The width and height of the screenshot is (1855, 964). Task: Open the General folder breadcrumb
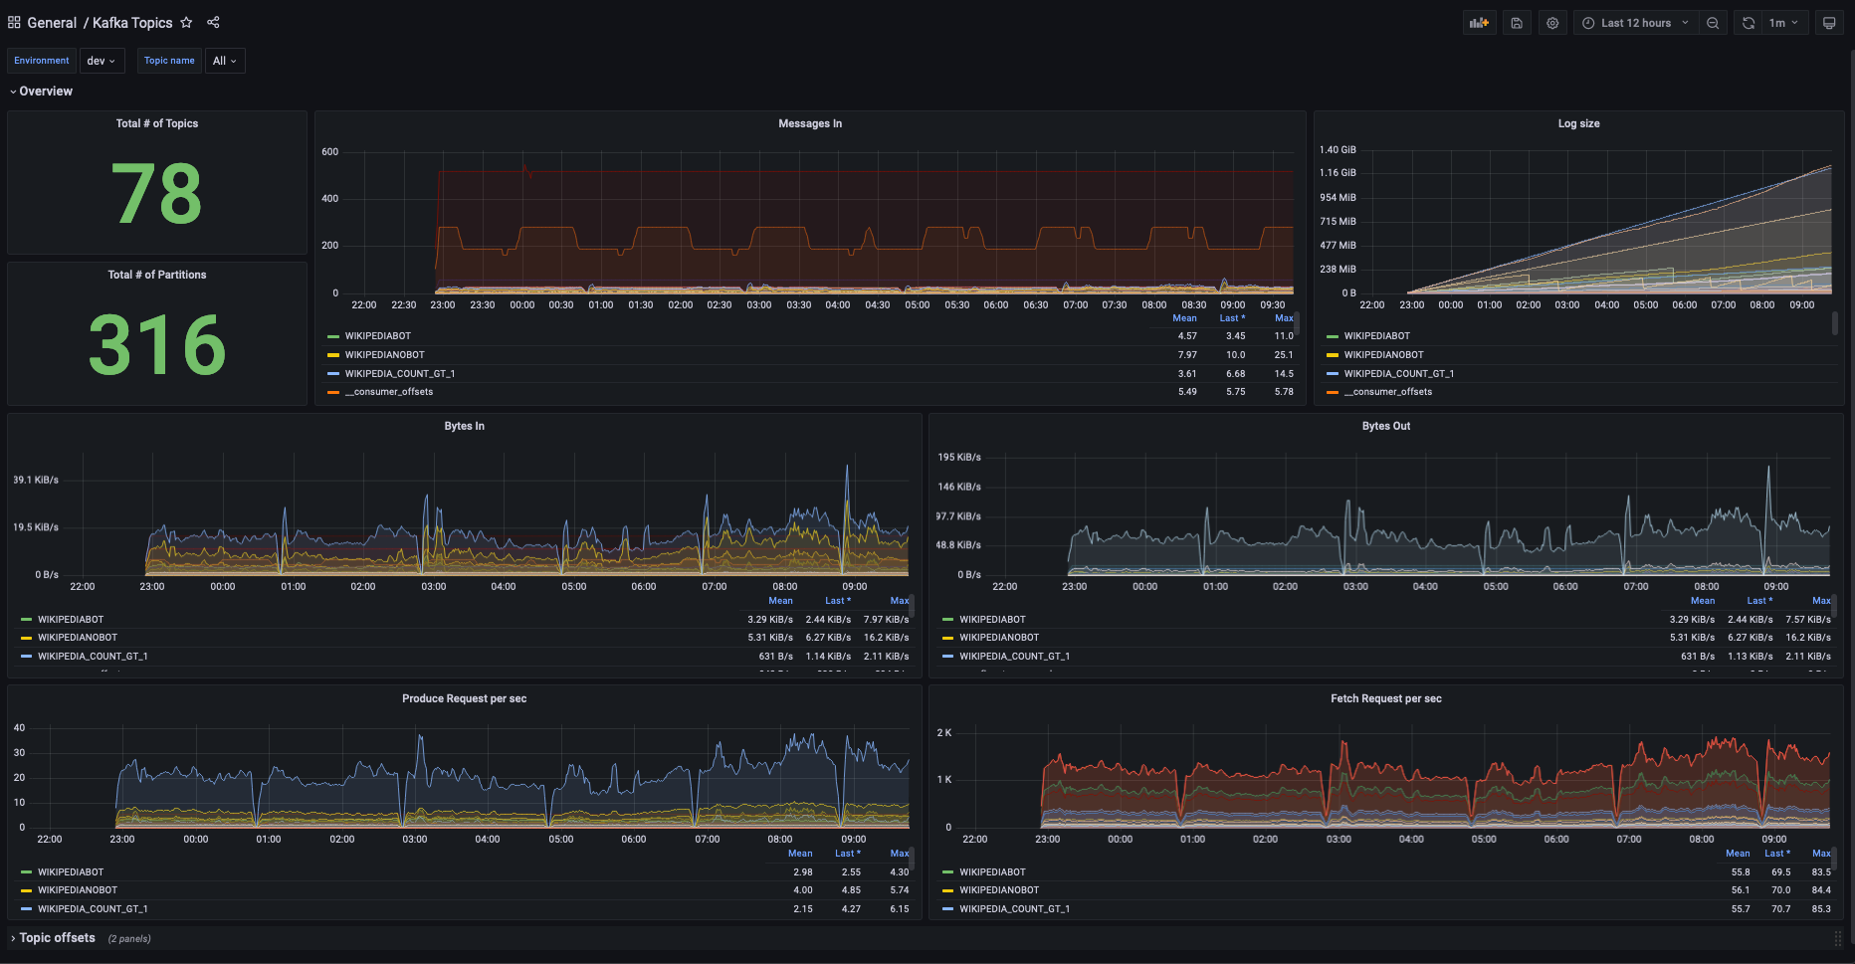click(52, 22)
